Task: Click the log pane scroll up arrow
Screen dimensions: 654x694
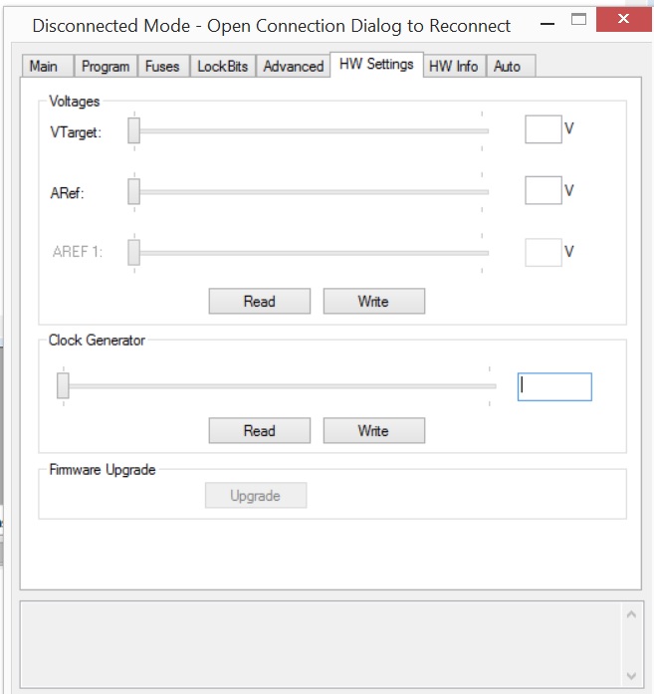Action: (631, 614)
